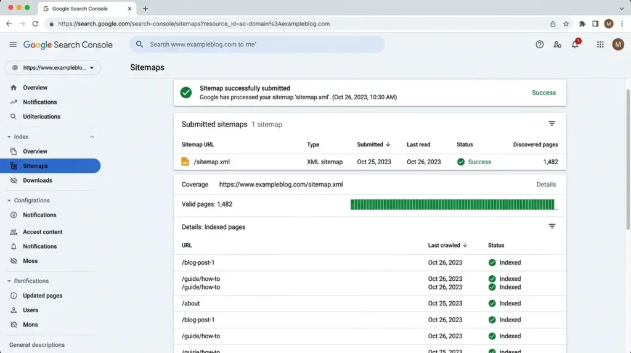The image size is (631, 353).
Task: Click the Discovered pages value 1,482
Action: point(550,162)
